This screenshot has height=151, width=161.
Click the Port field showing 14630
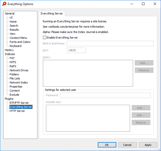click(76, 50)
